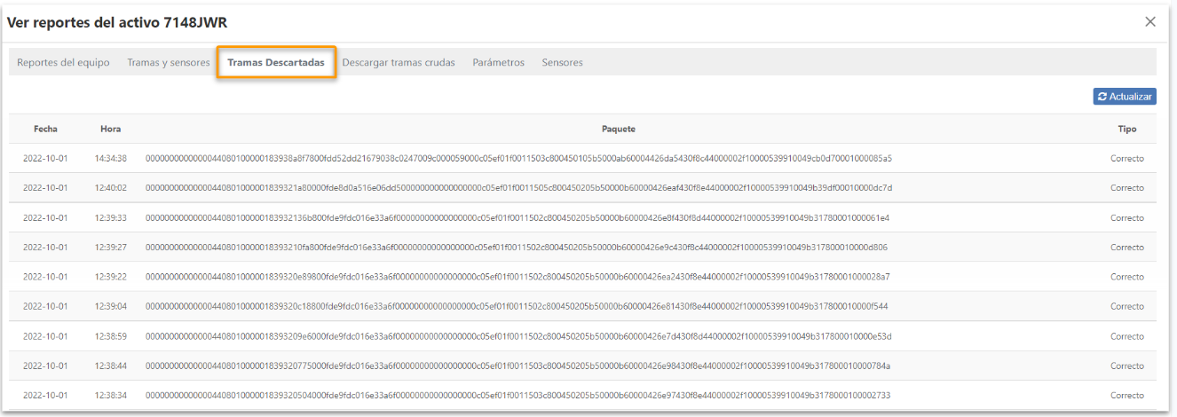This screenshot has width=1177, height=417.
Task: Click the packet string in 12:38:34 row
Action: (x=517, y=395)
